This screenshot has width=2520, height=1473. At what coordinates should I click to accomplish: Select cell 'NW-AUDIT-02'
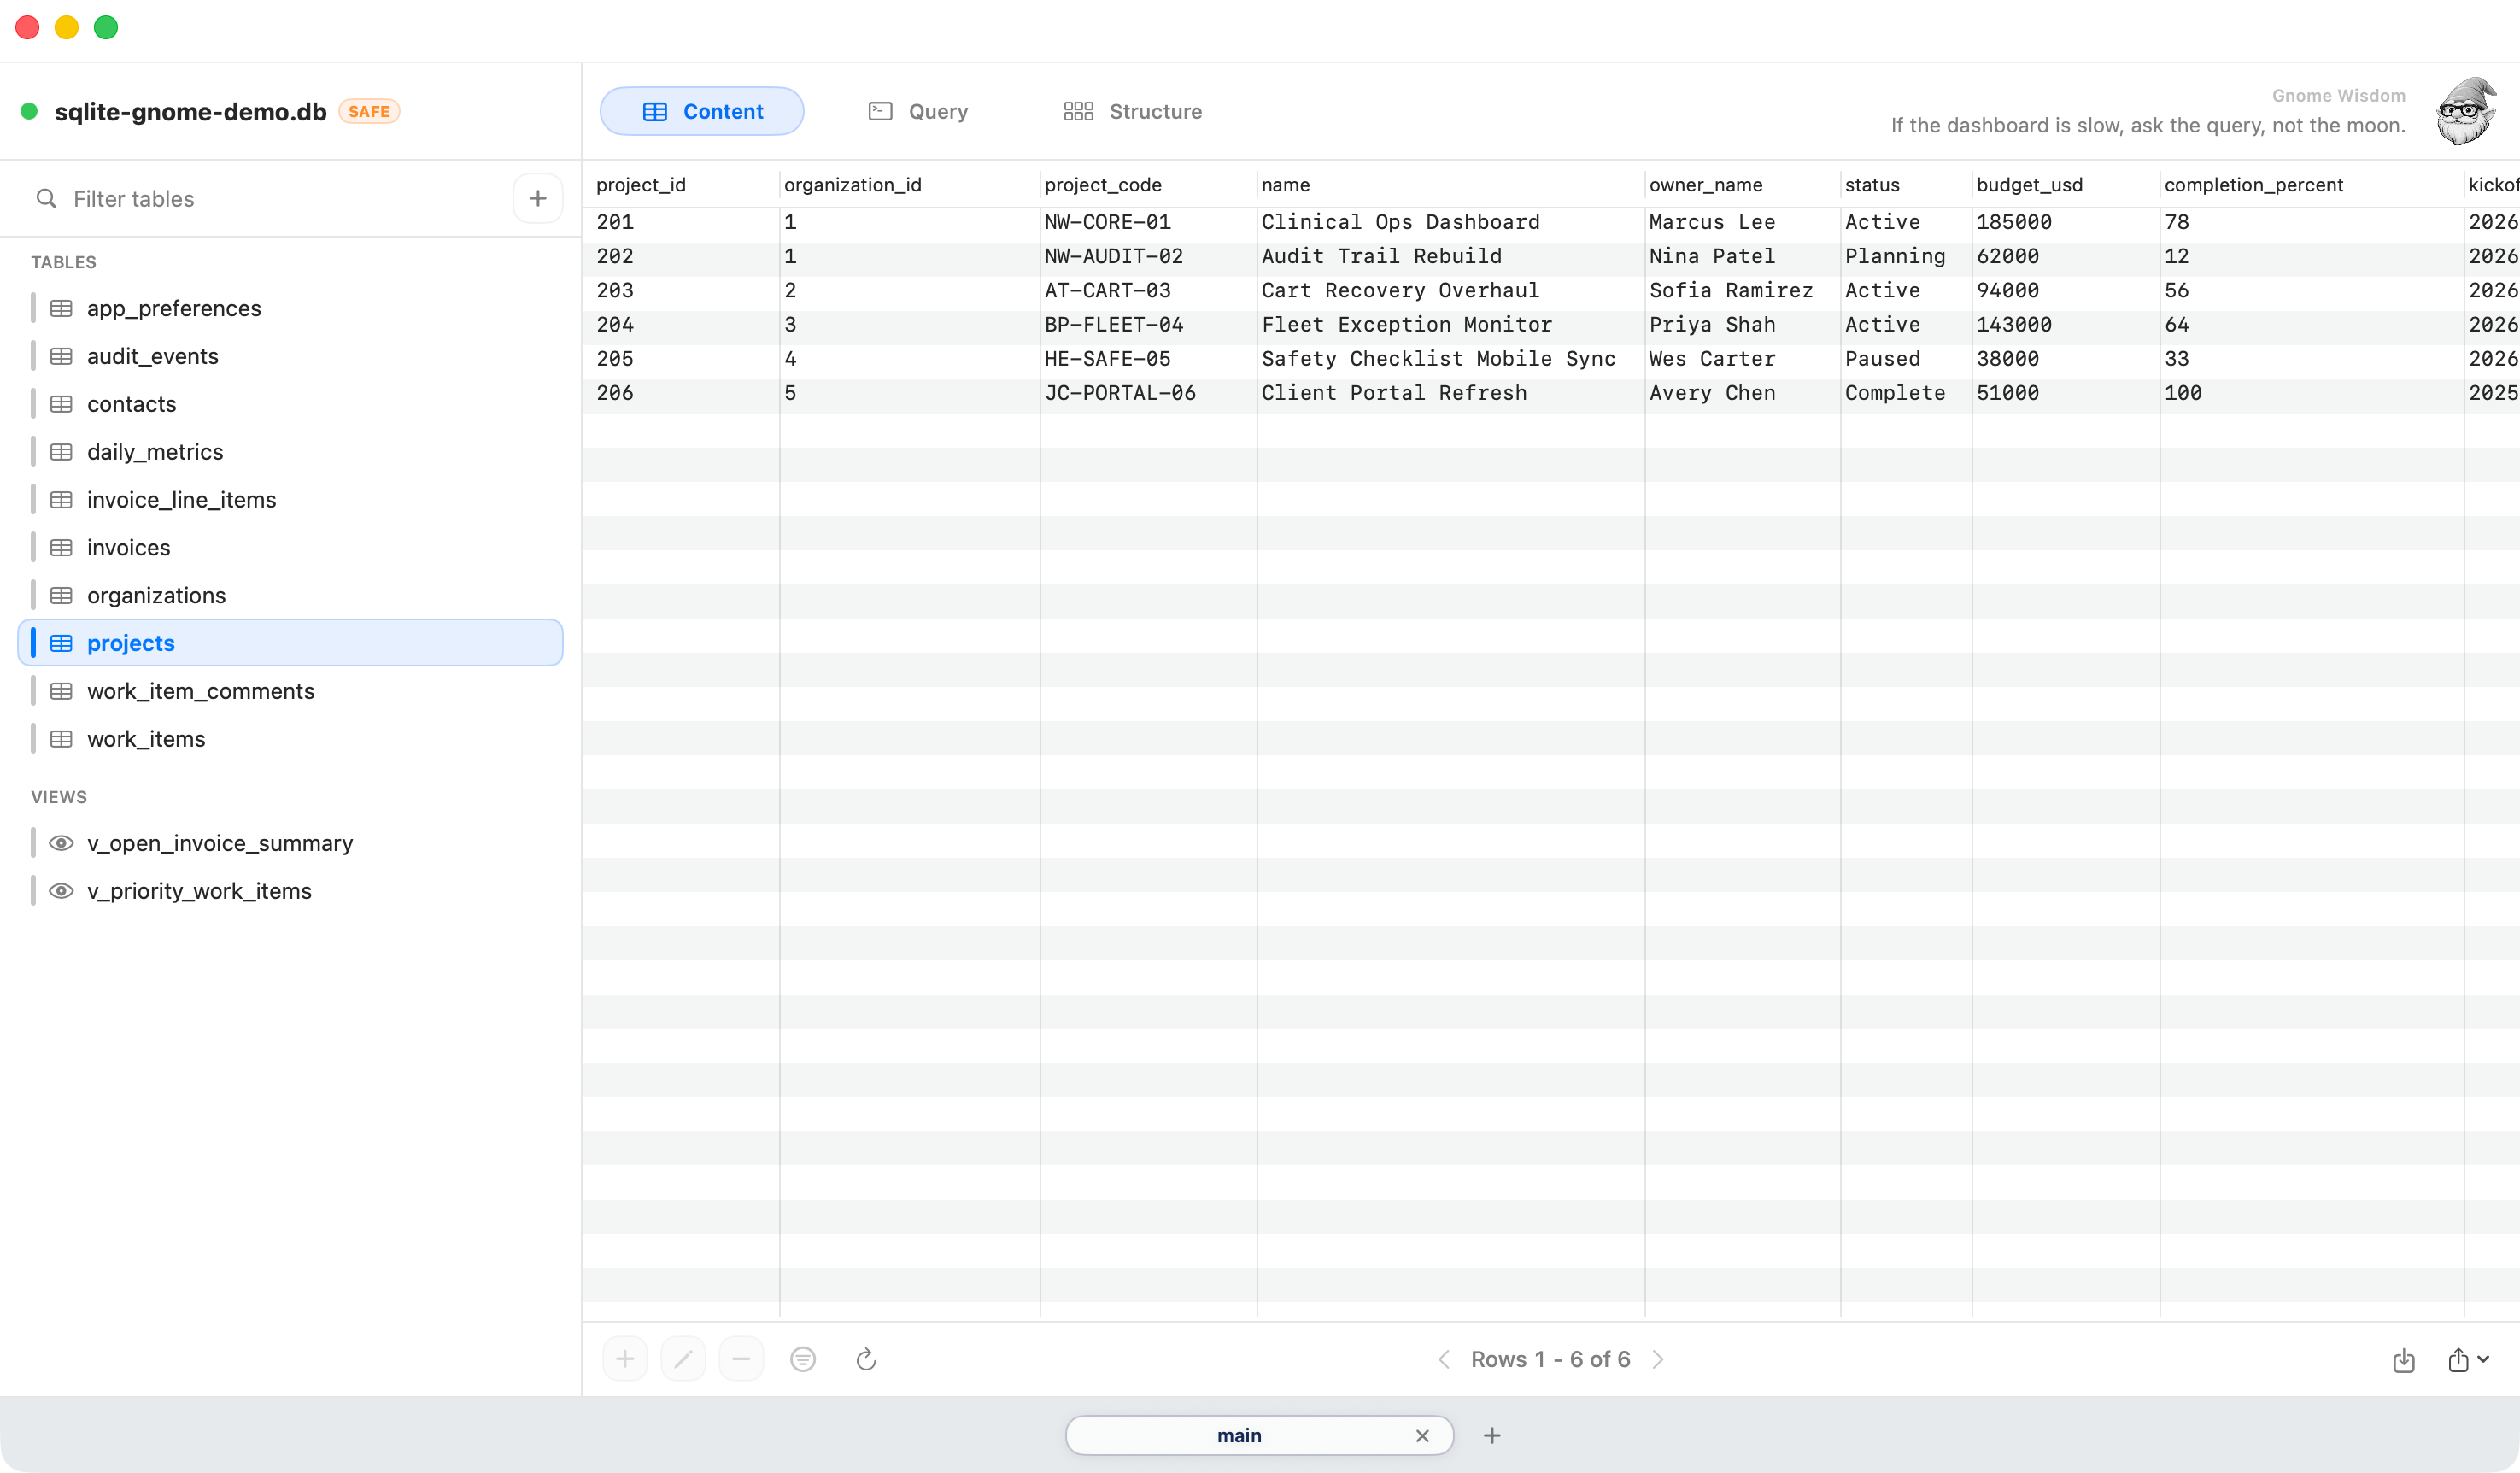(x=1148, y=256)
